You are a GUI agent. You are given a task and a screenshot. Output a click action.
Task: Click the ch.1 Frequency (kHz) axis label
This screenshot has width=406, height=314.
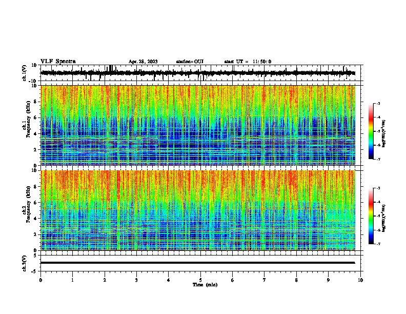[x=26, y=120]
